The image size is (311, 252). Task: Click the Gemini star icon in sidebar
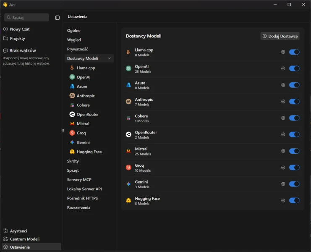point(72,142)
